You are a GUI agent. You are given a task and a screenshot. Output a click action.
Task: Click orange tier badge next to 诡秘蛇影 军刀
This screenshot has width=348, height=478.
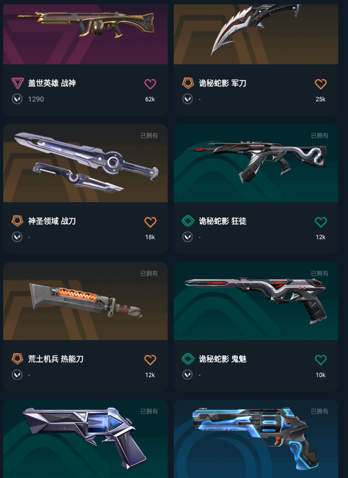click(188, 83)
